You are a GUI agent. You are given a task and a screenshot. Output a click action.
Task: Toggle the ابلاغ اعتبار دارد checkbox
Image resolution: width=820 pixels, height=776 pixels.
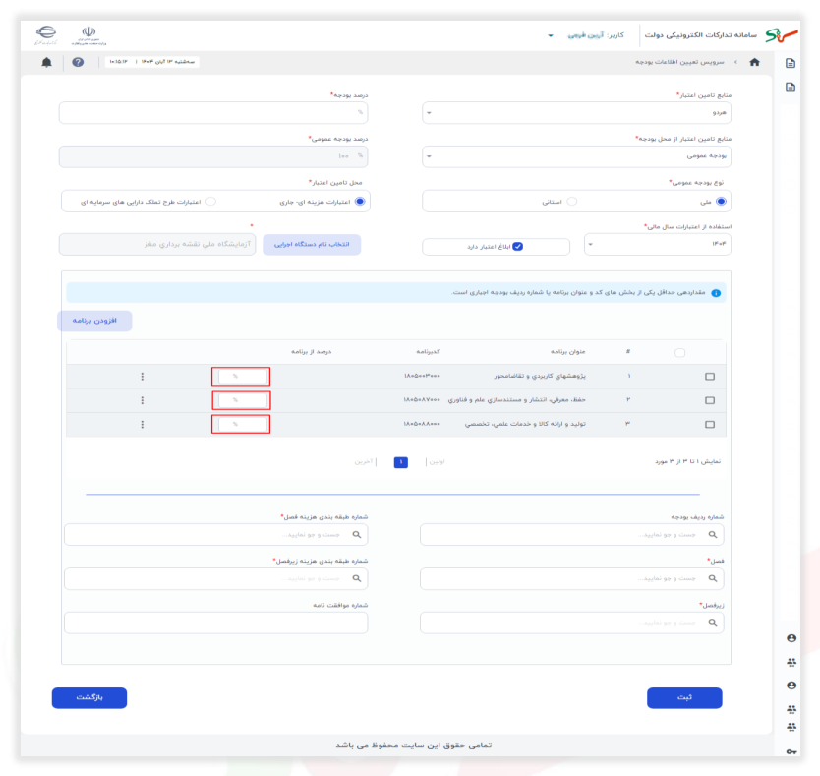(x=518, y=247)
